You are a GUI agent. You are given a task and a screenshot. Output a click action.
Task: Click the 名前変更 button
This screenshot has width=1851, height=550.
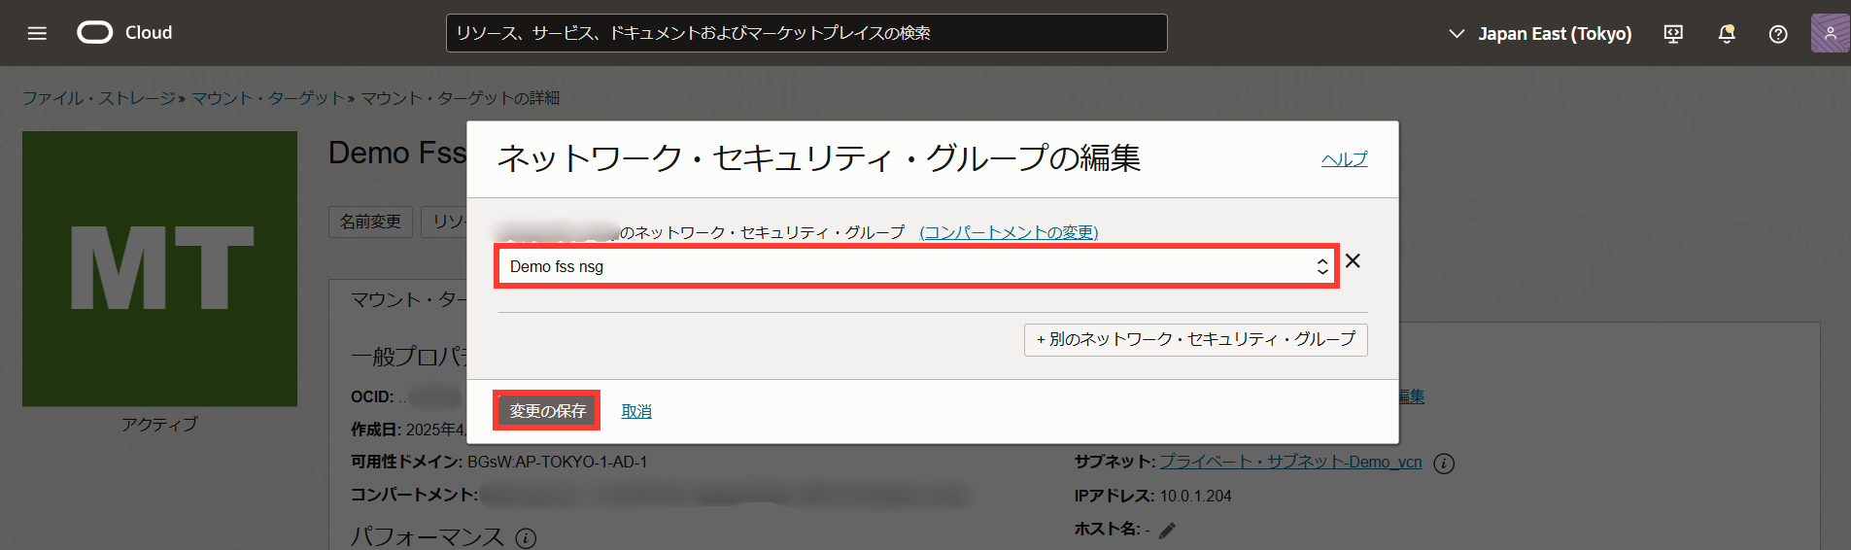(x=370, y=222)
